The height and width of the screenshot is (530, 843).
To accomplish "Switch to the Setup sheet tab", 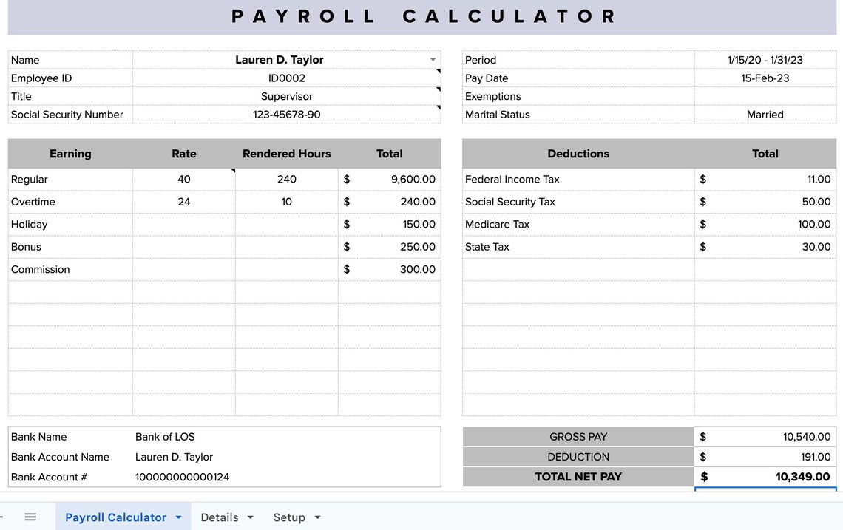I will tap(288, 517).
